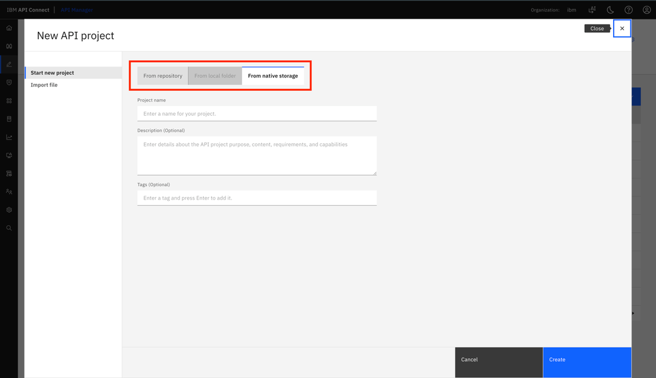Open the analytics line chart sidebar icon
This screenshot has height=378, width=656.
pos(9,137)
